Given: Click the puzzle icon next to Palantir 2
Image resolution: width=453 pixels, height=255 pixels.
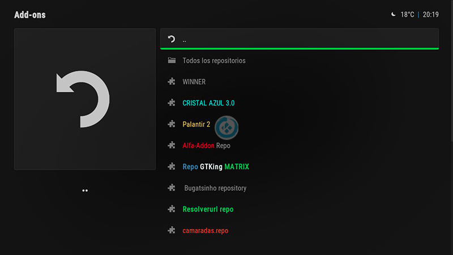Looking at the screenshot, I should pyautogui.click(x=171, y=124).
